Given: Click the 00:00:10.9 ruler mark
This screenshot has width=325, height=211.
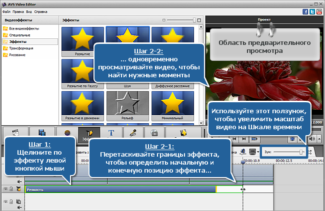Looking at the screenshot, I should 251,161.
